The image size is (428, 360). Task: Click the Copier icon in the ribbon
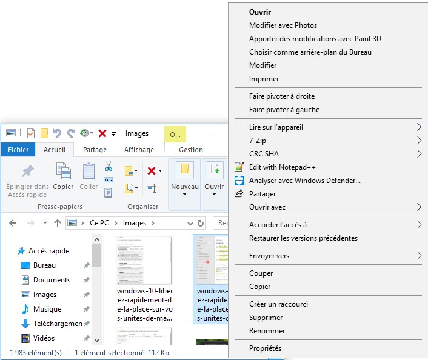[x=63, y=176]
